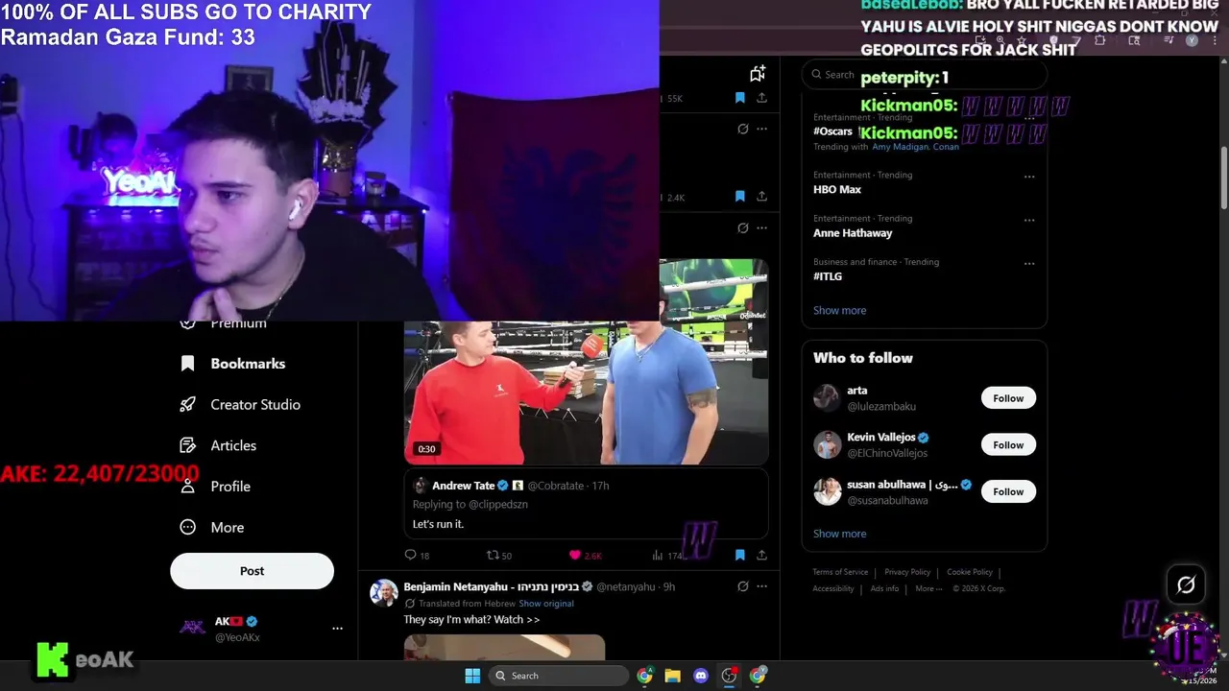Open Discord from the taskbar

pyautogui.click(x=701, y=676)
